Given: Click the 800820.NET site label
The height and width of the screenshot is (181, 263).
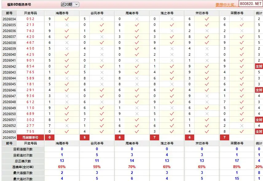Looking at the screenshot, I should (251, 4).
